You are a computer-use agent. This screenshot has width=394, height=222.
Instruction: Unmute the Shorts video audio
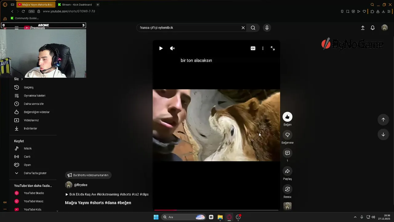[172, 48]
